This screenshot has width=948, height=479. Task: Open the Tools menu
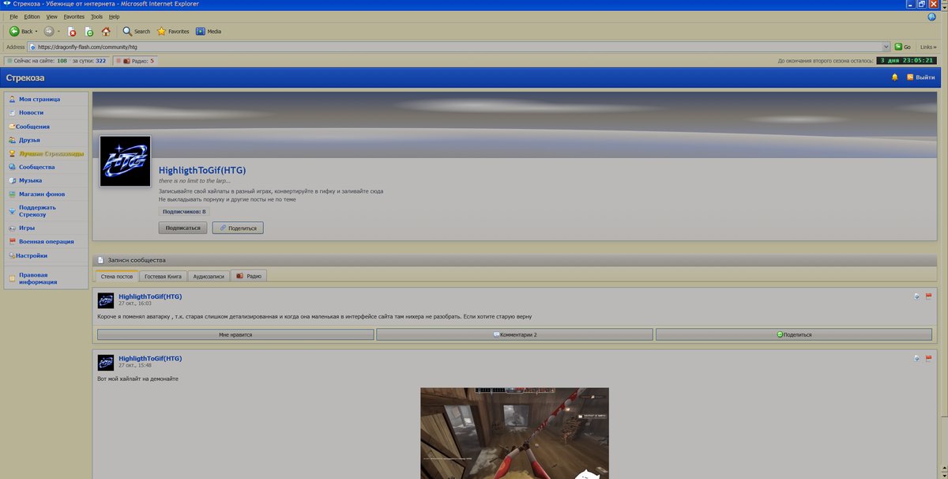pyautogui.click(x=96, y=16)
